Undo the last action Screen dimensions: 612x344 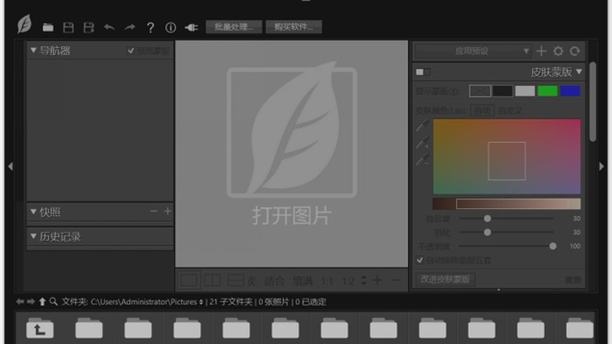click(x=110, y=27)
